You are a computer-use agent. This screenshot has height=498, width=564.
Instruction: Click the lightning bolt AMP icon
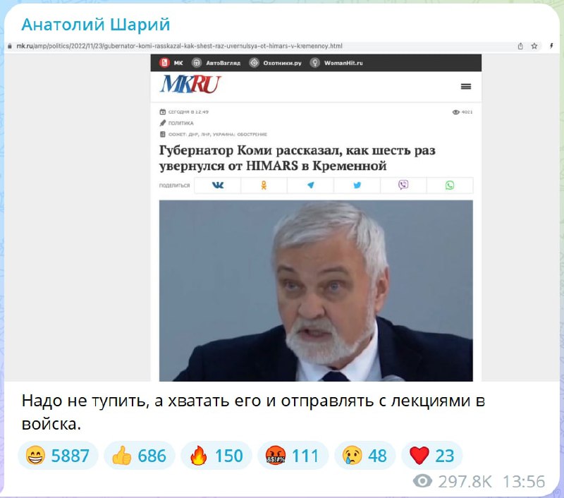click(x=551, y=46)
